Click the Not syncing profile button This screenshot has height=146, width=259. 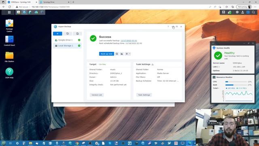(x=244, y=7)
